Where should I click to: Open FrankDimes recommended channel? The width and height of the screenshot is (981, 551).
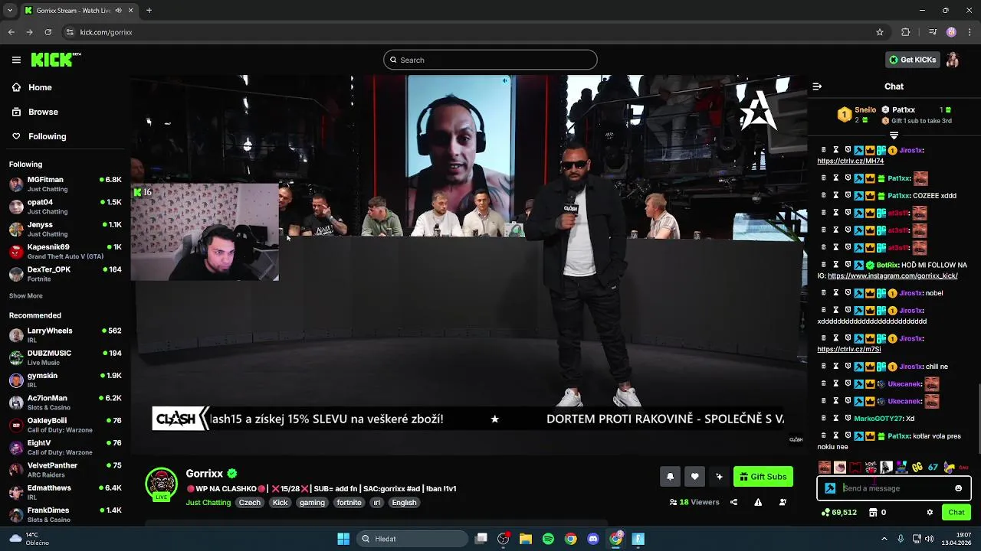[65, 514]
